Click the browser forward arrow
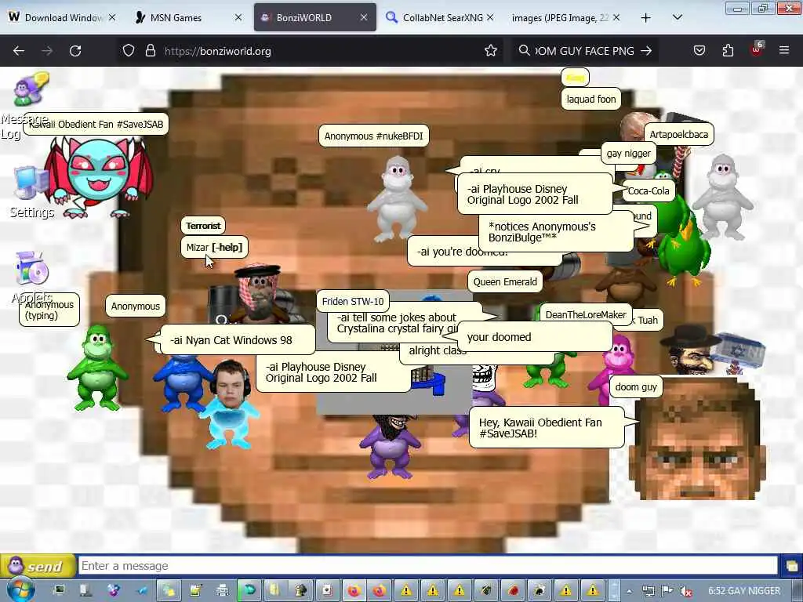The width and height of the screenshot is (803, 602). [47, 51]
